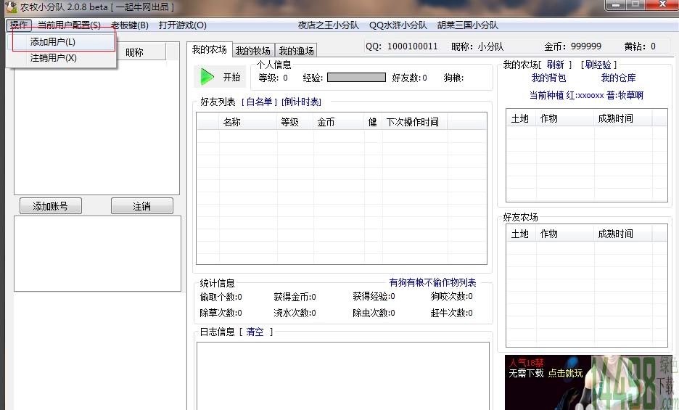
Task: Open the 操作 menu
Action: click(19, 25)
